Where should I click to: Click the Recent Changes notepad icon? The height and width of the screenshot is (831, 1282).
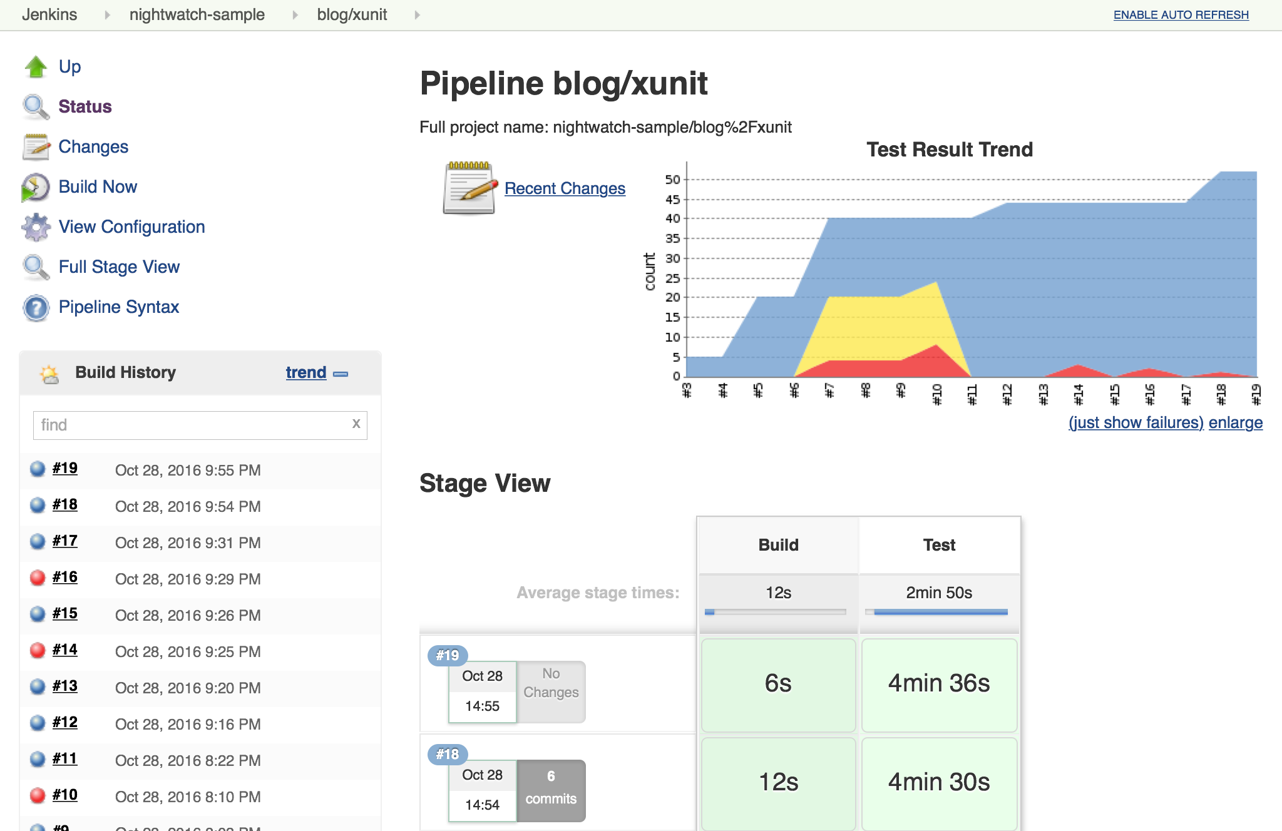[469, 188]
